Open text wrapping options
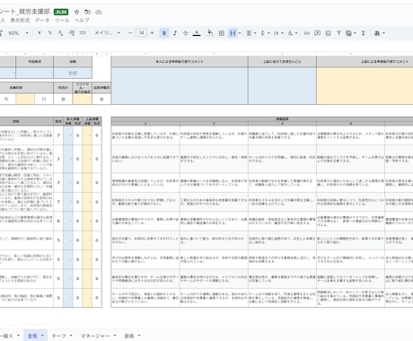The height and width of the screenshot is (341, 413). pos(278,33)
